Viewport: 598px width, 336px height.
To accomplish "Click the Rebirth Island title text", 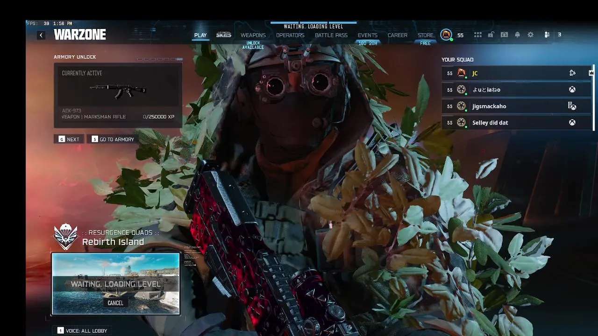I will [x=113, y=242].
